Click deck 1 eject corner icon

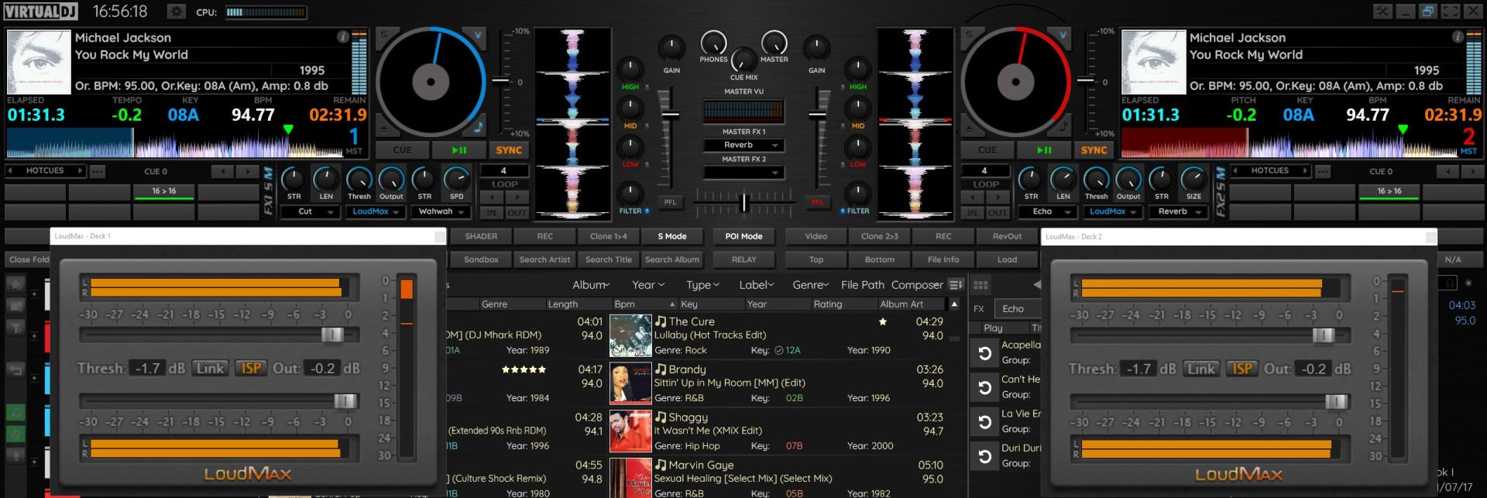coord(383,129)
